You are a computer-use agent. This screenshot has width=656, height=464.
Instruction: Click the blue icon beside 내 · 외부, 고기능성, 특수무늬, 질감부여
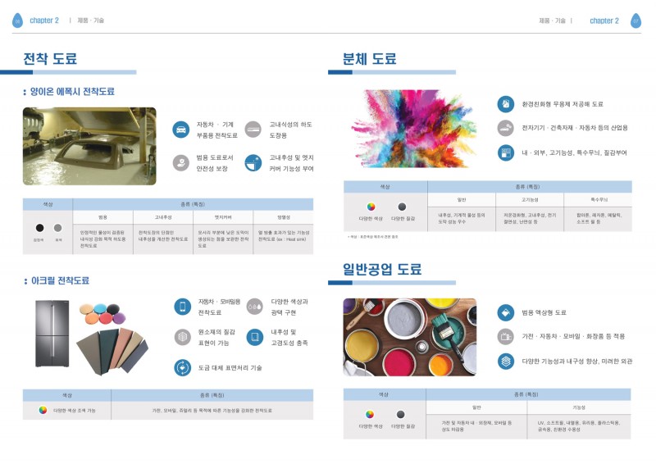506,152
